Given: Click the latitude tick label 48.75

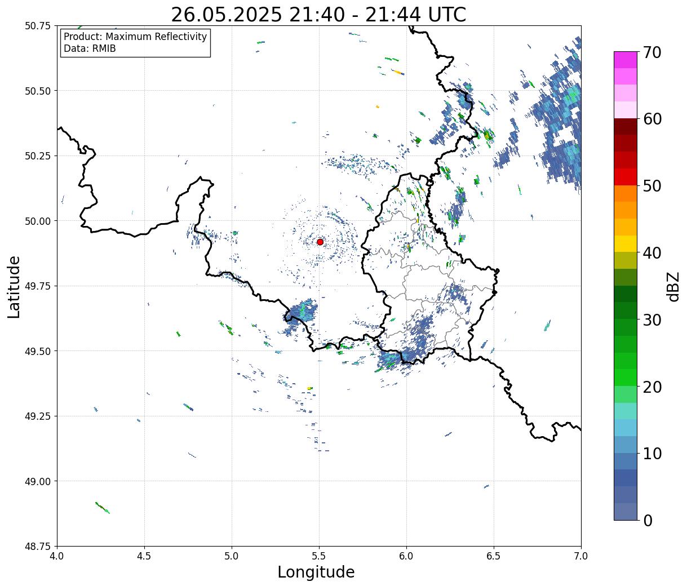Looking at the screenshot, I should click(x=38, y=547).
